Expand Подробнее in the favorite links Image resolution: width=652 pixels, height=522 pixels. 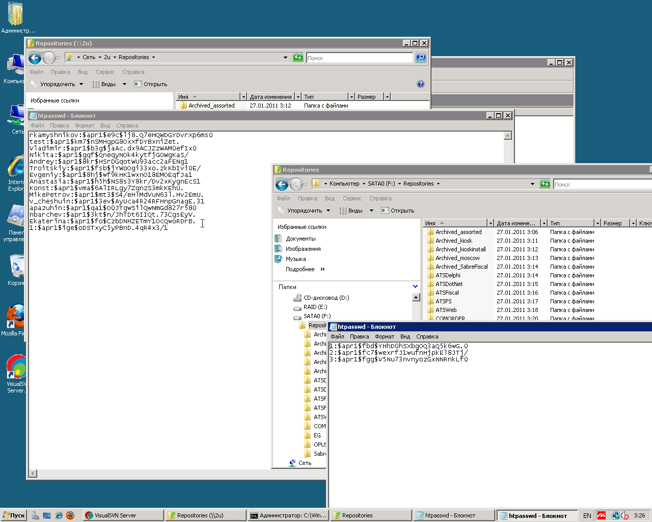coord(305,269)
